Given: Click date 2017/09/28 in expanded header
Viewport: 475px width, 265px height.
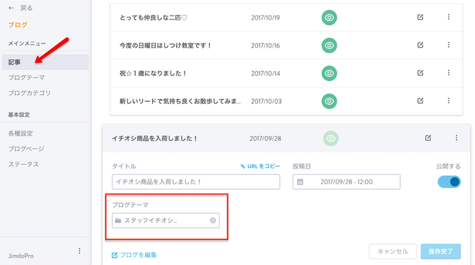Looking at the screenshot, I should (x=265, y=139).
